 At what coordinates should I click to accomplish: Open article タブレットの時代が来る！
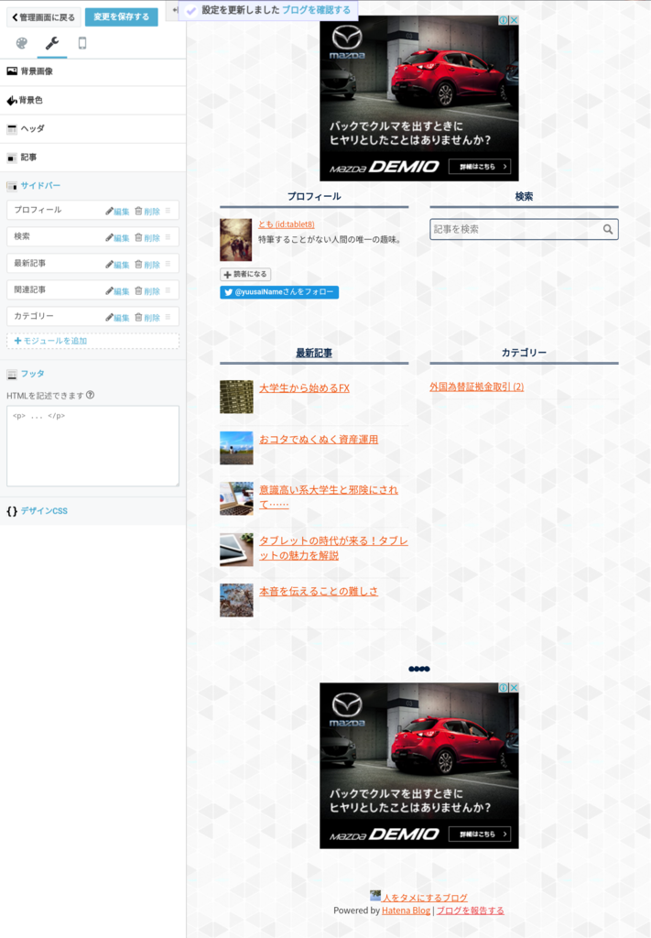tap(333, 548)
